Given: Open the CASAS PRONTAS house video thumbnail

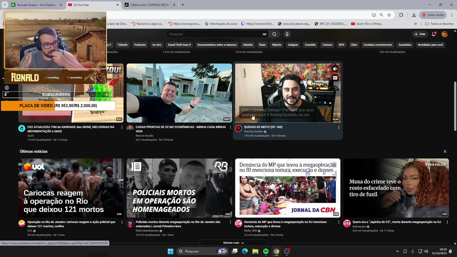Looking at the screenshot, I should pos(179,93).
